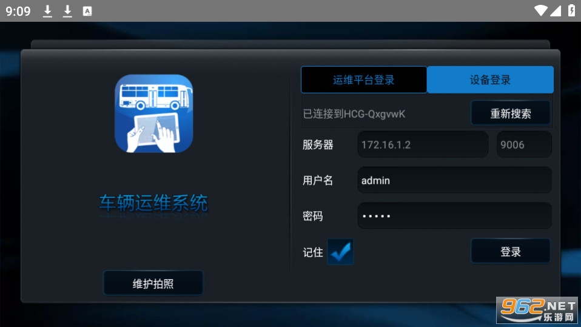Tap the second download notification icon
Screen dimensions: 581x327
pos(67,11)
